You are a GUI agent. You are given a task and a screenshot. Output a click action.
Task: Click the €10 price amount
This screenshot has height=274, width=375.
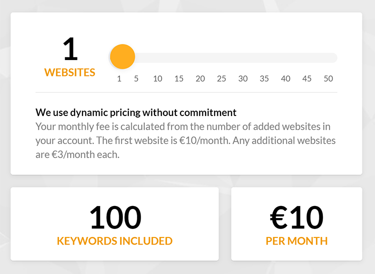tap(296, 217)
